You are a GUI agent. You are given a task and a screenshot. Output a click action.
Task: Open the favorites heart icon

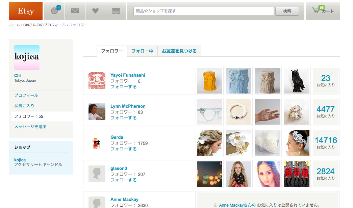[96, 11]
